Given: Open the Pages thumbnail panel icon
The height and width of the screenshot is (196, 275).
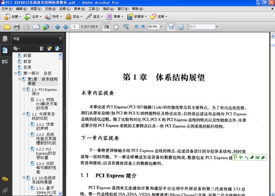Looking at the screenshot, I should click(5, 38).
